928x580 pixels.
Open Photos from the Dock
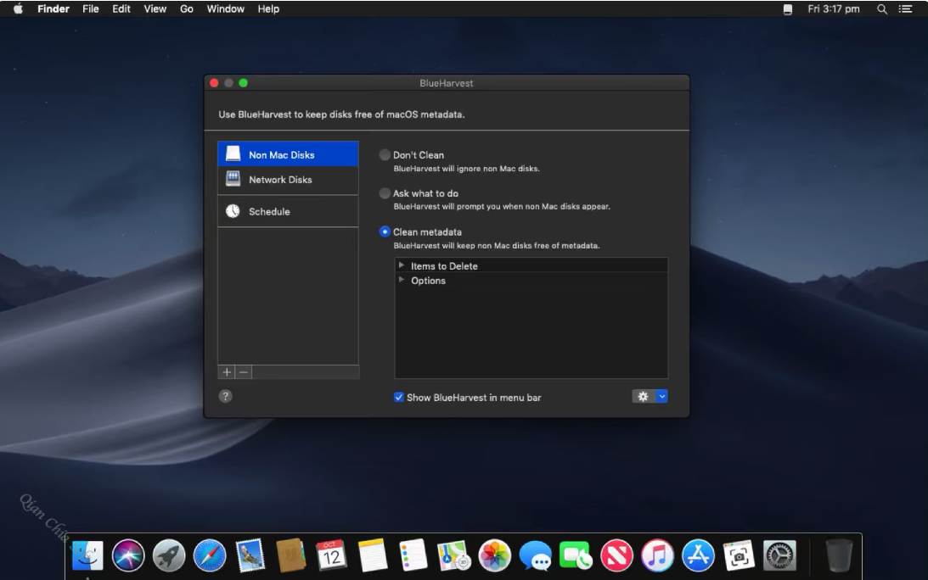pos(495,555)
